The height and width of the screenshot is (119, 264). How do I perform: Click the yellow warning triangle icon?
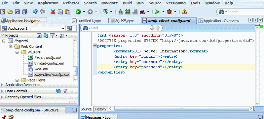click(184, 12)
